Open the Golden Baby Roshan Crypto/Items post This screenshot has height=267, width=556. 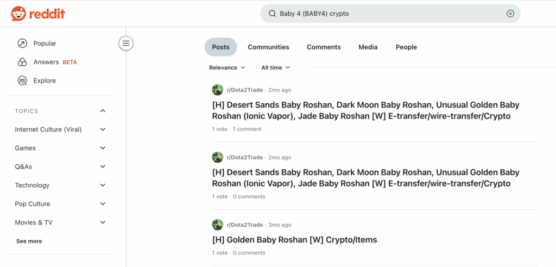tap(294, 240)
